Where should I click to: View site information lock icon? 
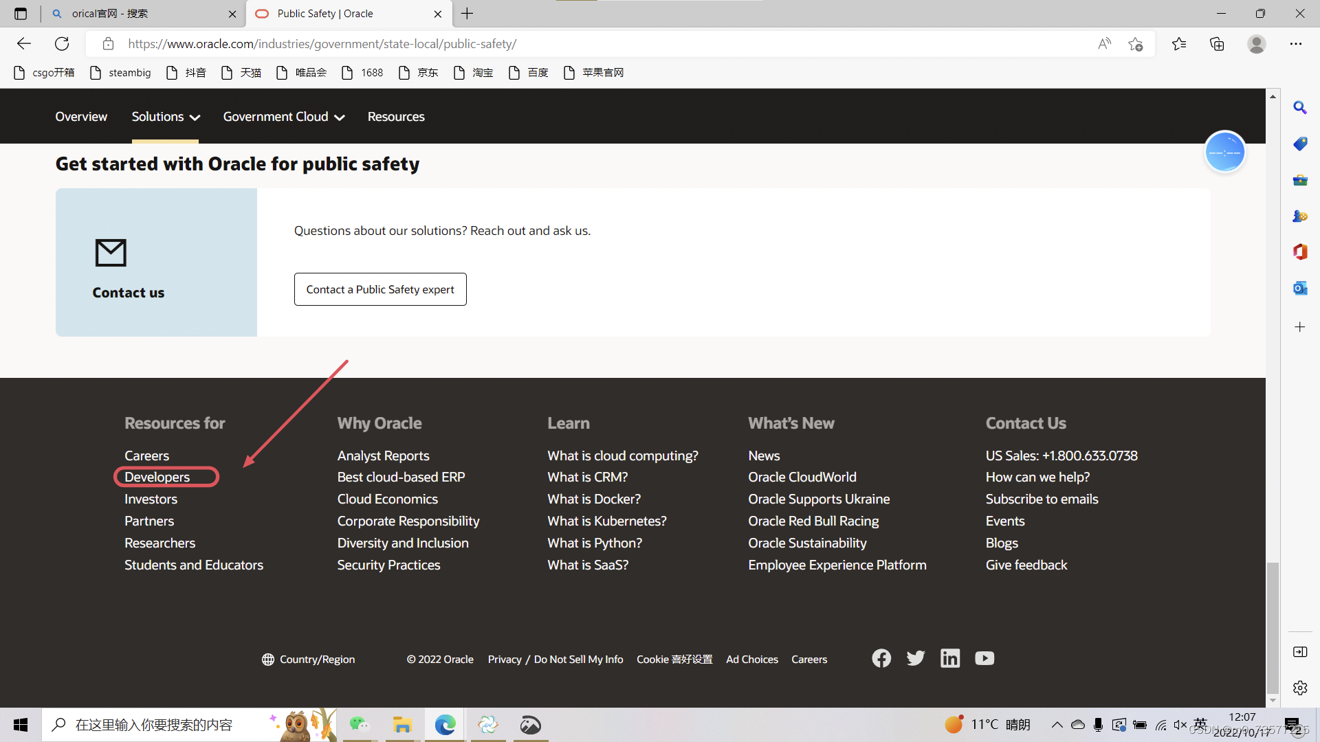(x=108, y=44)
